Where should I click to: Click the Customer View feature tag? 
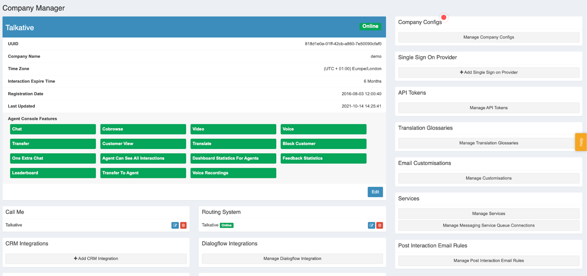click(x=143, y=144)
